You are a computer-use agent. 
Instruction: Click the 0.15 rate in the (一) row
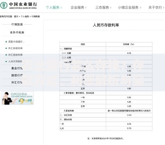point(129,53)
